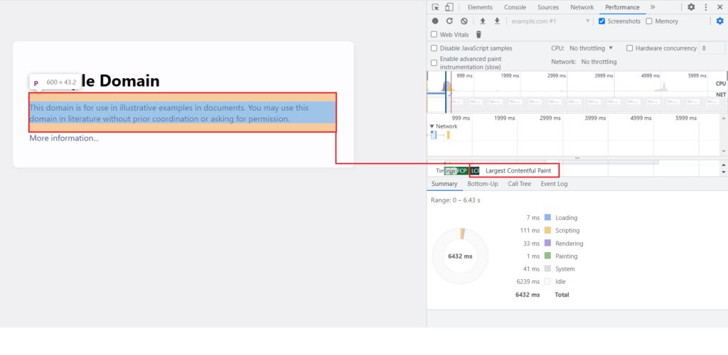Click the trash can collect garbage icon
The width and height of the screenshot is (728, 355).
[x=479, y=34]
